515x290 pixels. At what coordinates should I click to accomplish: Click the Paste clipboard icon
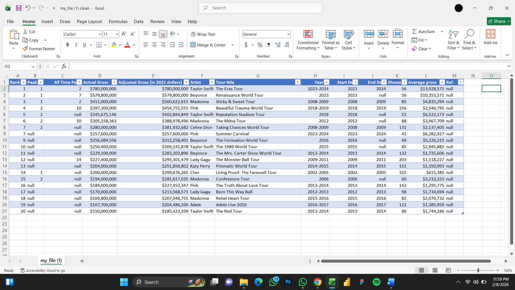pyautogui.click(x=14, y=35)
